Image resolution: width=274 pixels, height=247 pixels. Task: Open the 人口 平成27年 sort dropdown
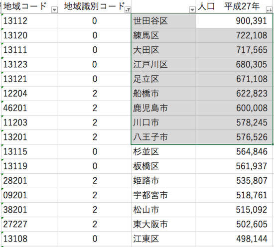tap(269, 10)
